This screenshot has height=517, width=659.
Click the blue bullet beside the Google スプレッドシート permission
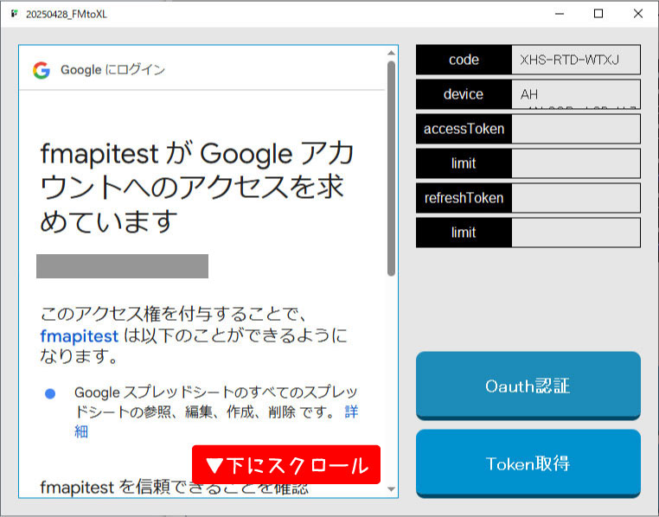(x=50, y=393)
